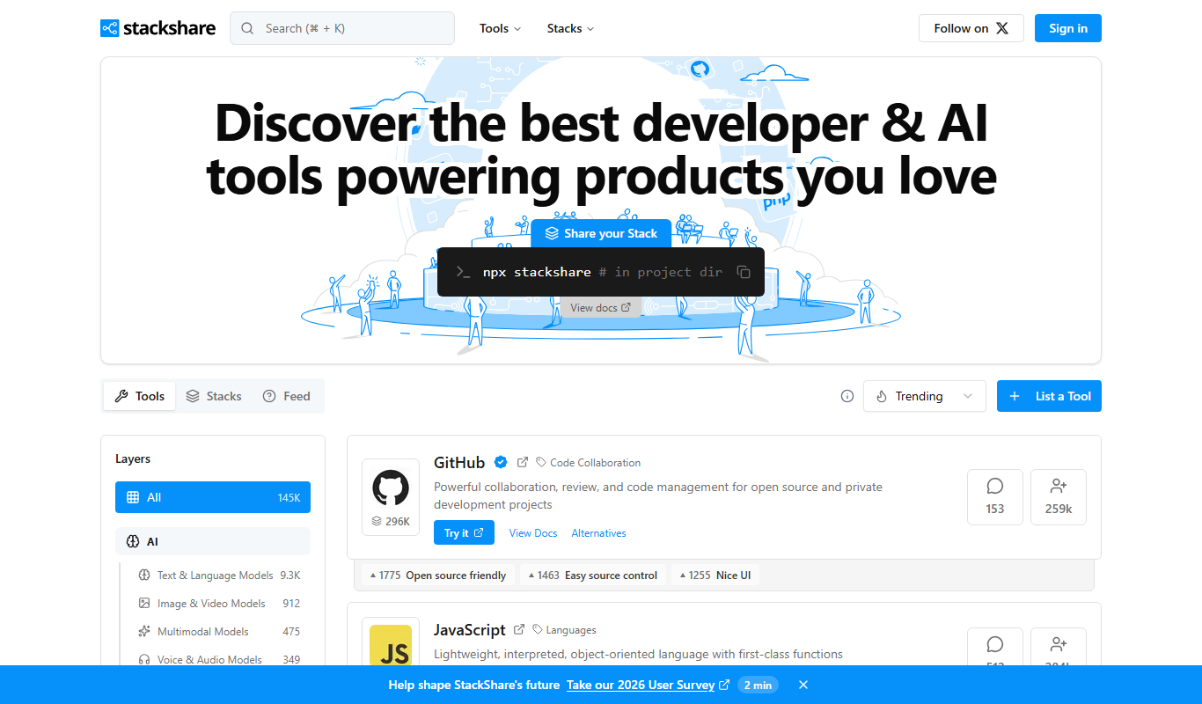Click the JavaScript tool title
This screenshot has height=704, width=1202.
[470, 630]
